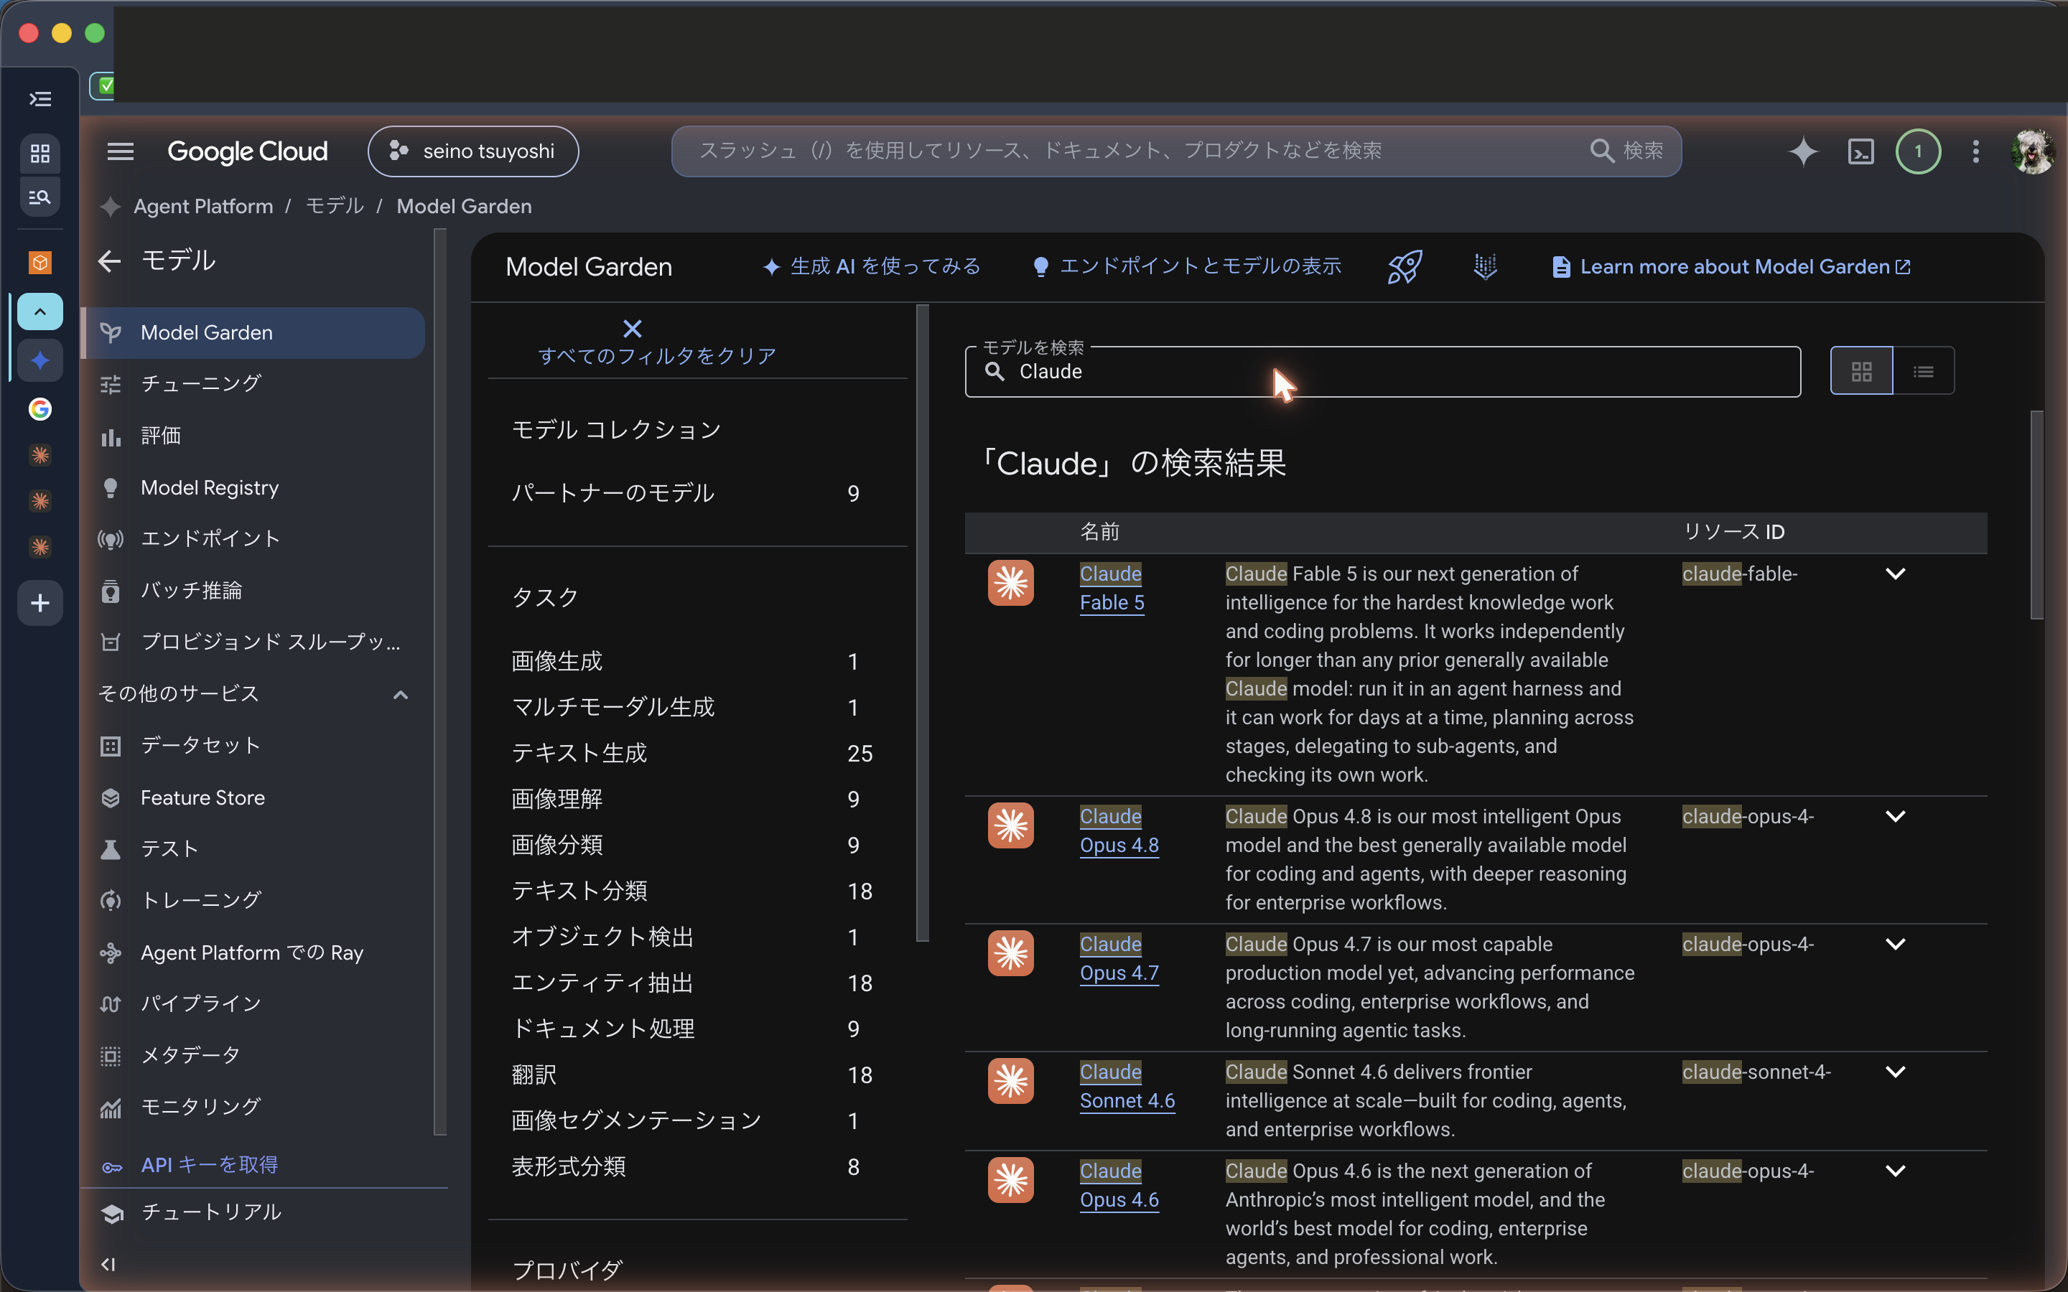Open 評価 in left navigation
This screenshot has height=1292, width=2068.
pos(253,436)
